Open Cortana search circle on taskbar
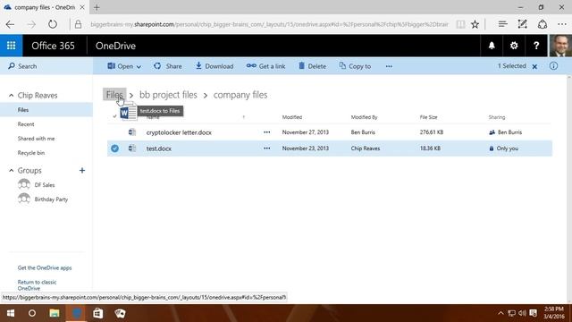 tap(32, 313)
